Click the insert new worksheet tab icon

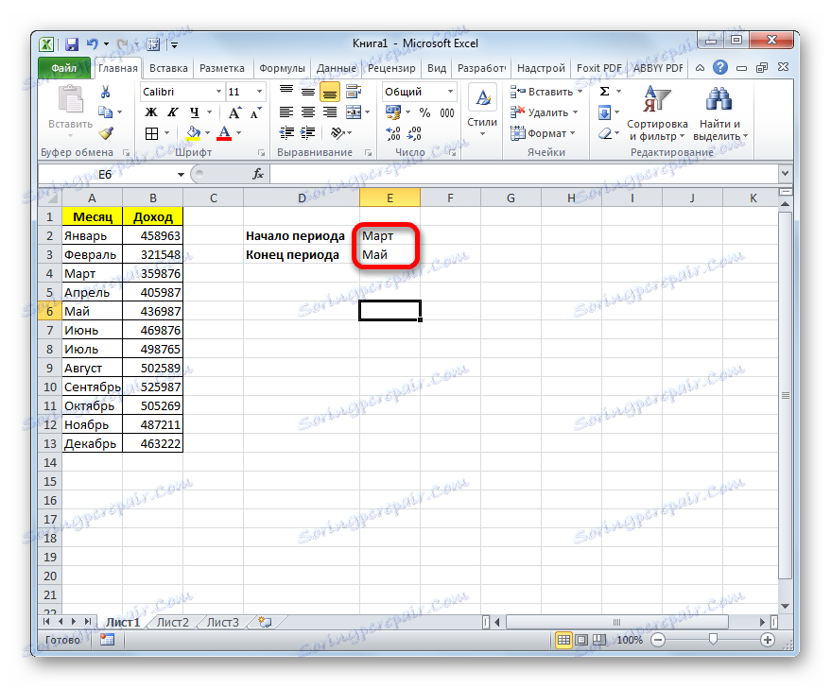pos(265,622)
